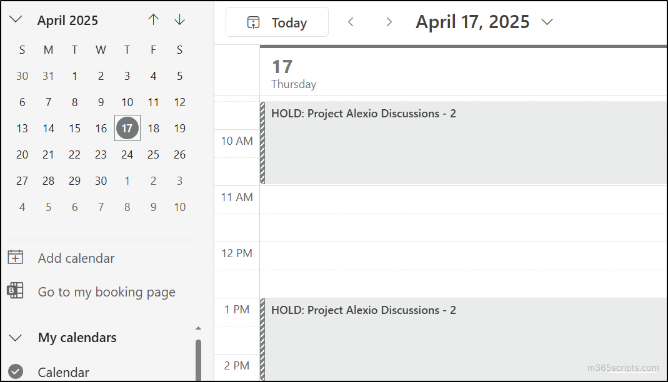Select the calendar icon inside the Today button
This screenshot has width=668, height=382.
[252, 22]
